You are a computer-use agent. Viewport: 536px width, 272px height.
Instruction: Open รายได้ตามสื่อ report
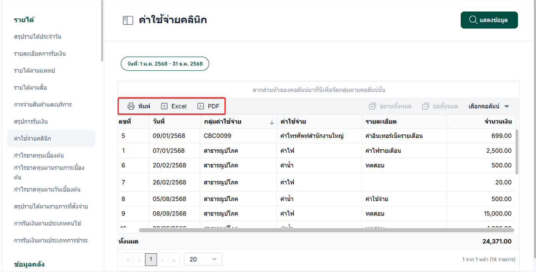[30, 87]
